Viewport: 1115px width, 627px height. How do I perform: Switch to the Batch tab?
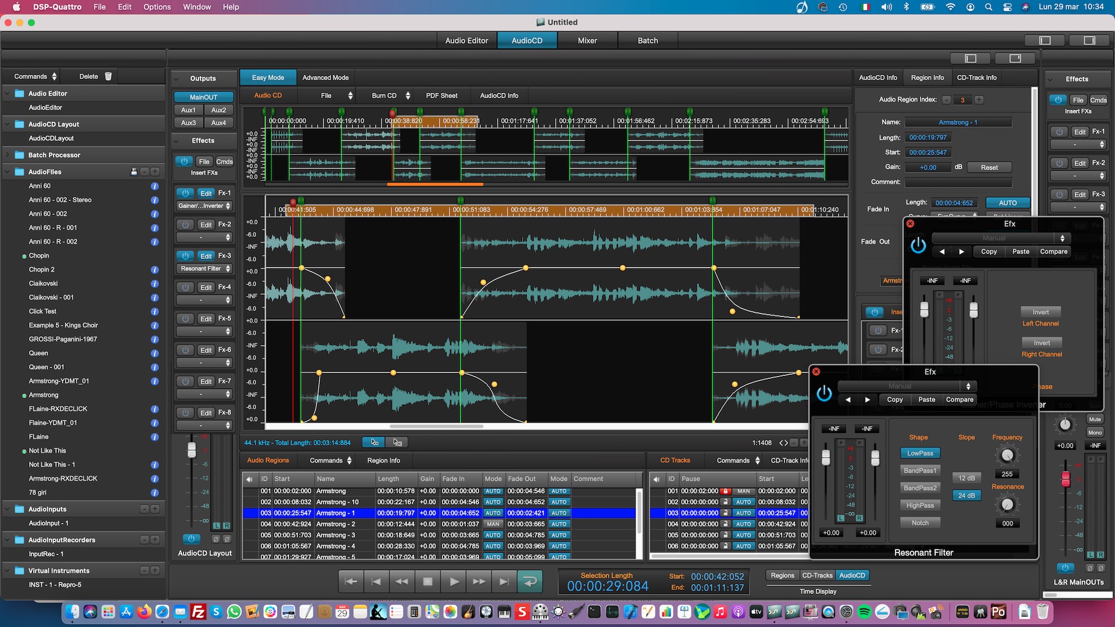click(x=648, y=41)
